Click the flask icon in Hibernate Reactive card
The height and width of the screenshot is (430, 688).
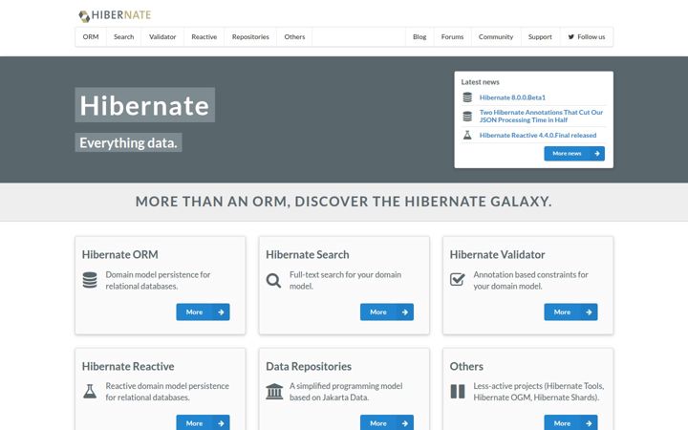point(90,392)
